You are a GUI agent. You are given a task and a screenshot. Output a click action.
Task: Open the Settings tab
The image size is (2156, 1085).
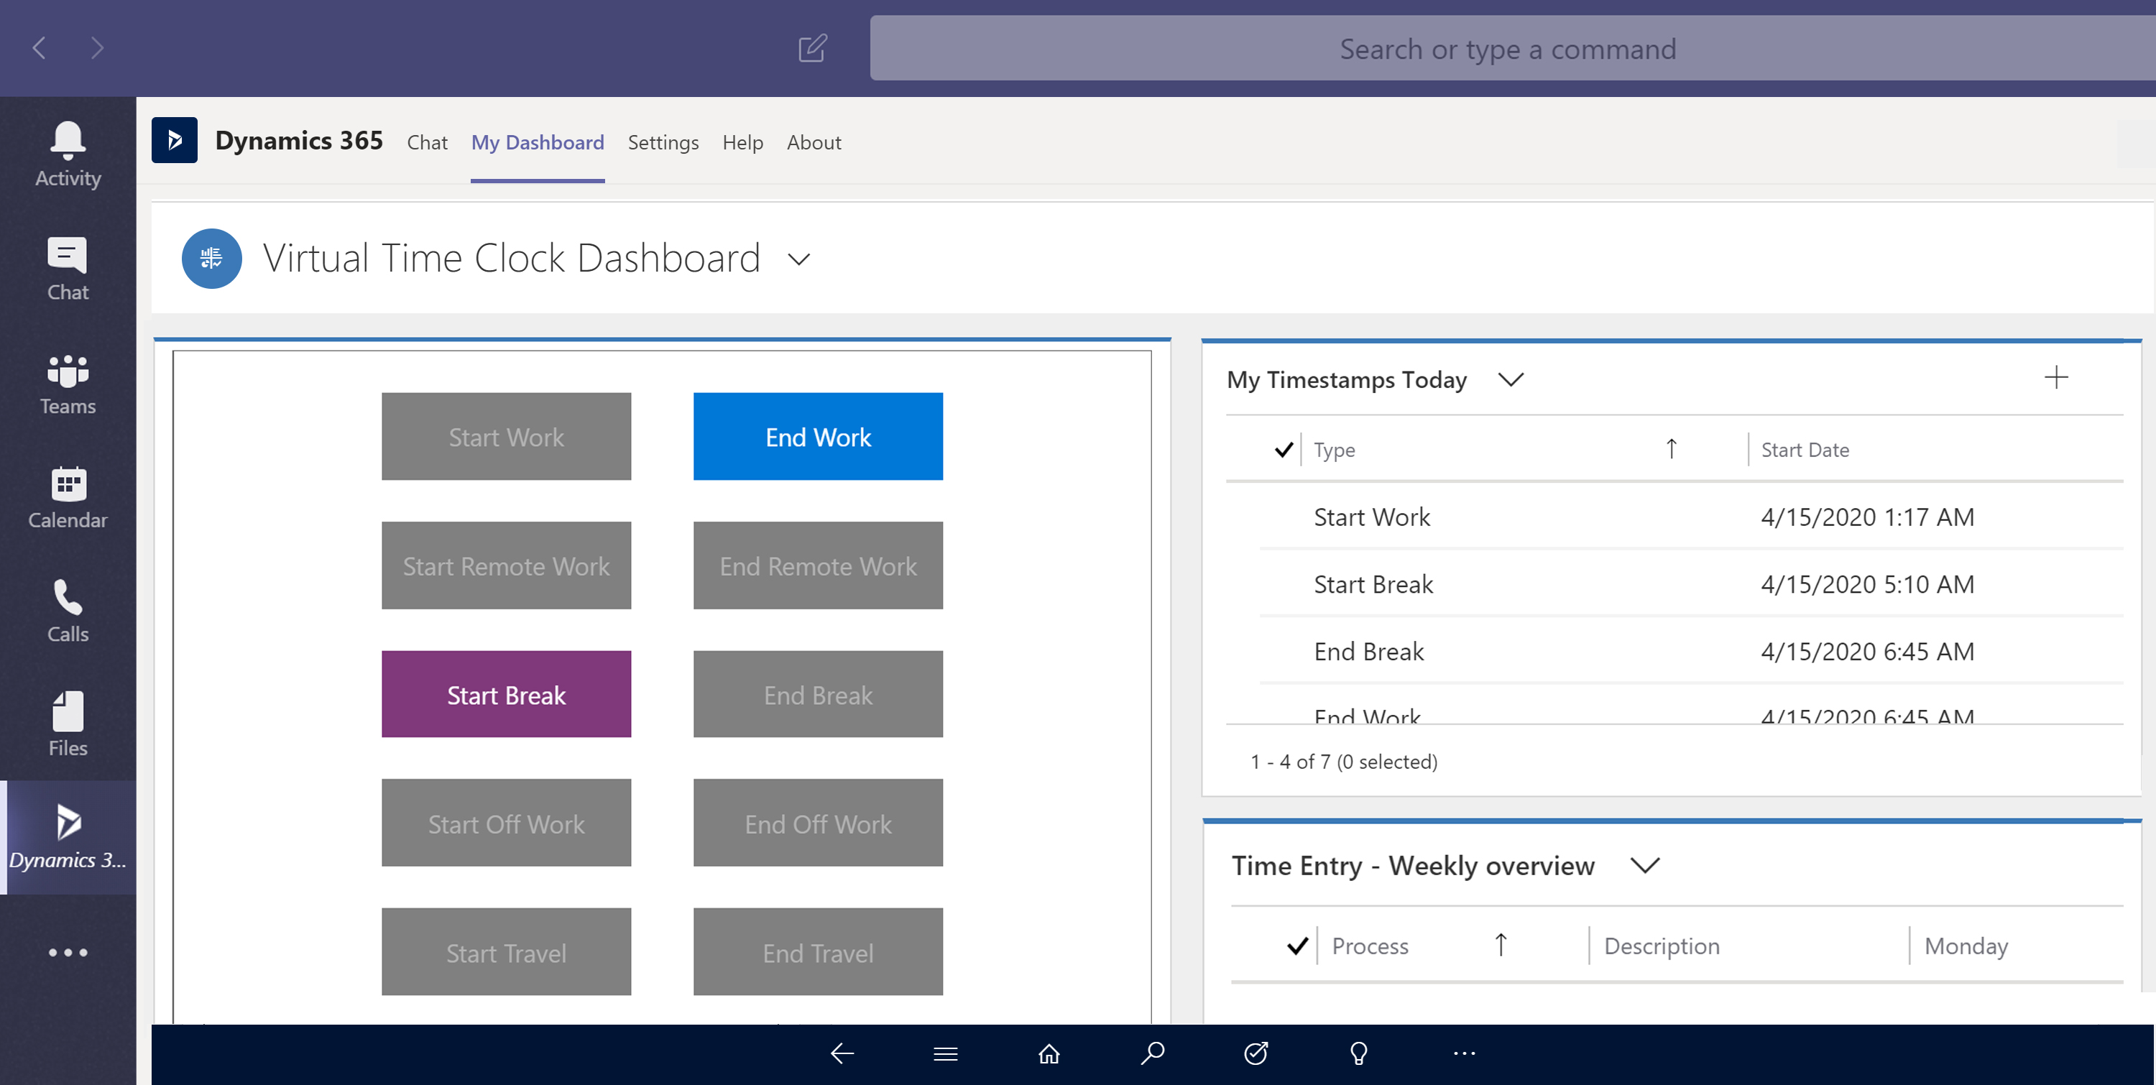[663, 142]
